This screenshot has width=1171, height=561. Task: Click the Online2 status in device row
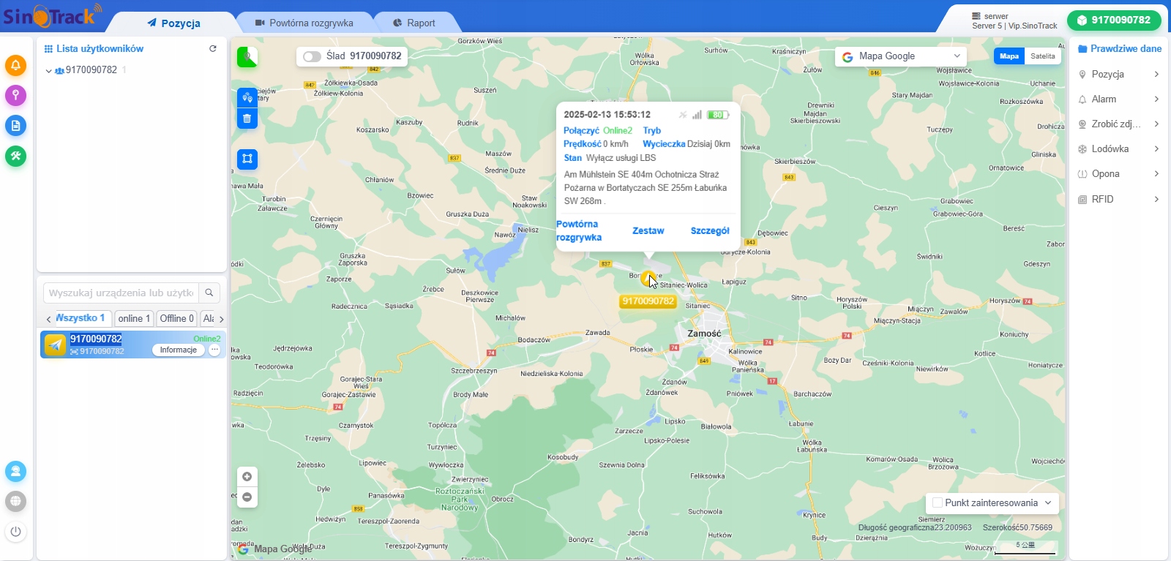point(206,339)
